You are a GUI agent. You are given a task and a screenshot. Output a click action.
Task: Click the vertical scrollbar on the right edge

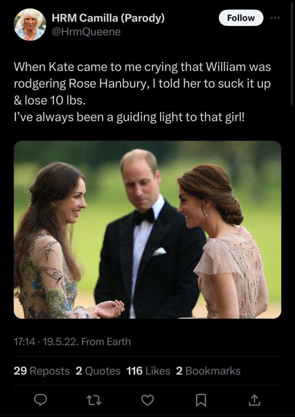[292, 53]
